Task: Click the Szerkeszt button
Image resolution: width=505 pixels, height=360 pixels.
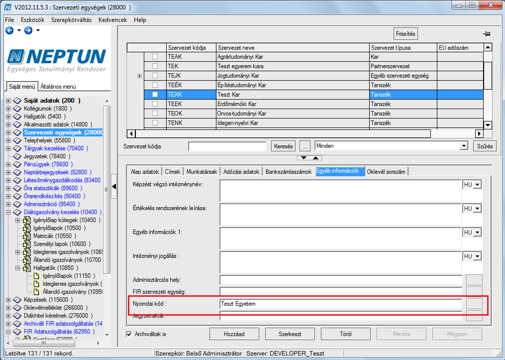Action: [x=290, y=334]
